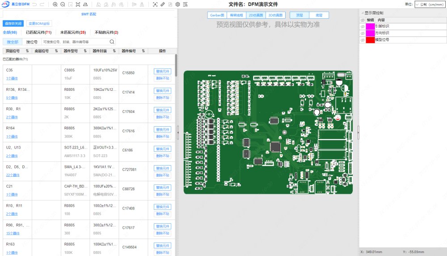Click 替换元件 for component C35
The image size is (447, 256).
click(163, 71)
